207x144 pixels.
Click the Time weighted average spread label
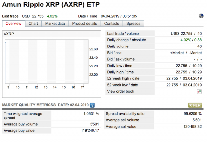pyautogui.click(x=23, y=116)
